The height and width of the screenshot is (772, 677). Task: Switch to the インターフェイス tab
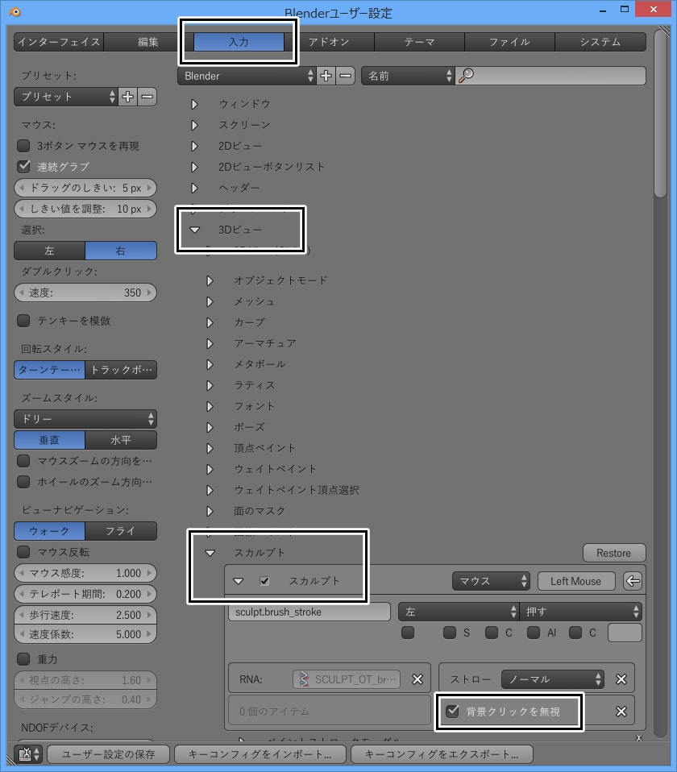(59, 42)
